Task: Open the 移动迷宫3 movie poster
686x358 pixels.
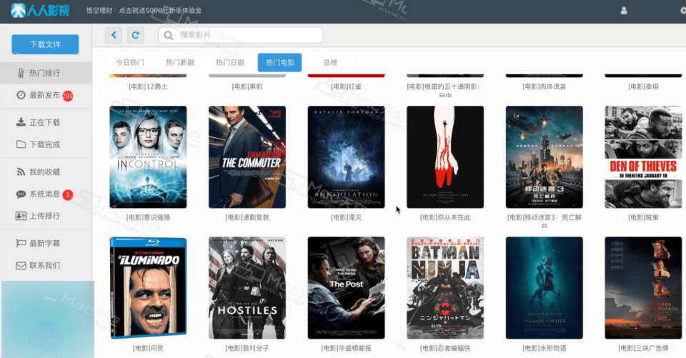Action: (x=545, y=157)
